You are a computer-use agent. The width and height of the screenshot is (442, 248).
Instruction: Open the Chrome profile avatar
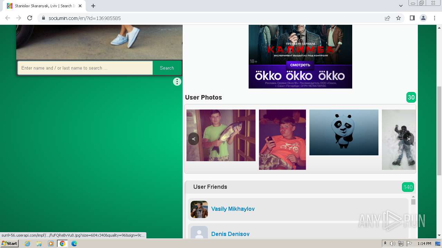click(423, 18)
